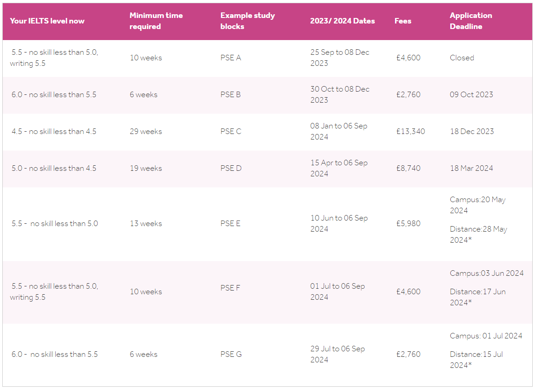Click the '6 weeks' cell for PSE B

pos(143,94)
